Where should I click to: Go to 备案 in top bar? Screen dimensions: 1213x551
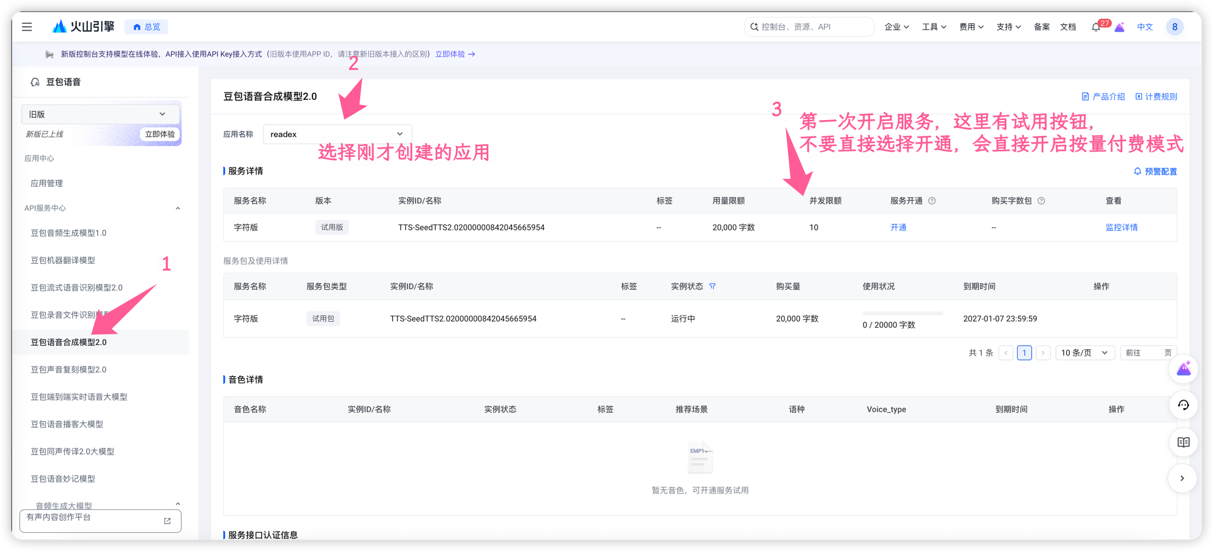(x=1042, y=27)
